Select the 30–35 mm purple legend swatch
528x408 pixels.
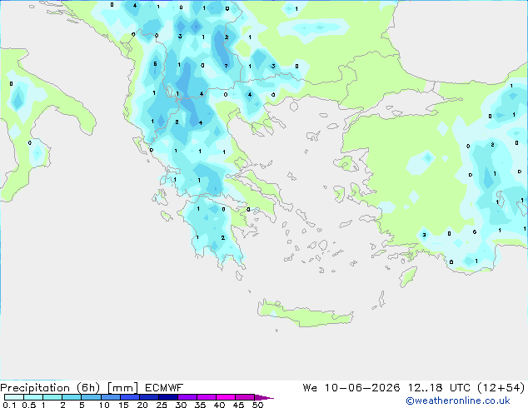187,397
